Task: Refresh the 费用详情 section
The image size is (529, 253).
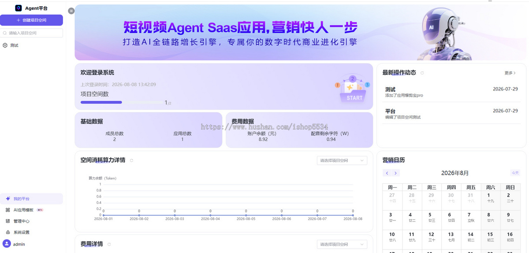Action: 109,244
